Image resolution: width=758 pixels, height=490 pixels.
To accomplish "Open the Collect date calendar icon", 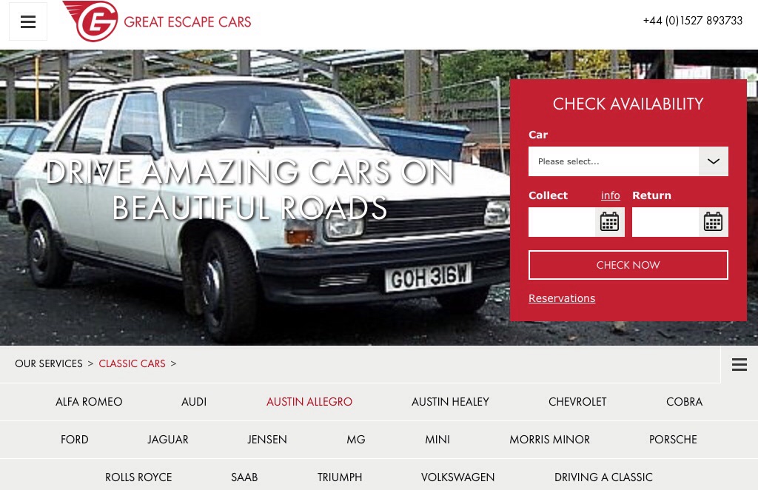I will [610, 222].
